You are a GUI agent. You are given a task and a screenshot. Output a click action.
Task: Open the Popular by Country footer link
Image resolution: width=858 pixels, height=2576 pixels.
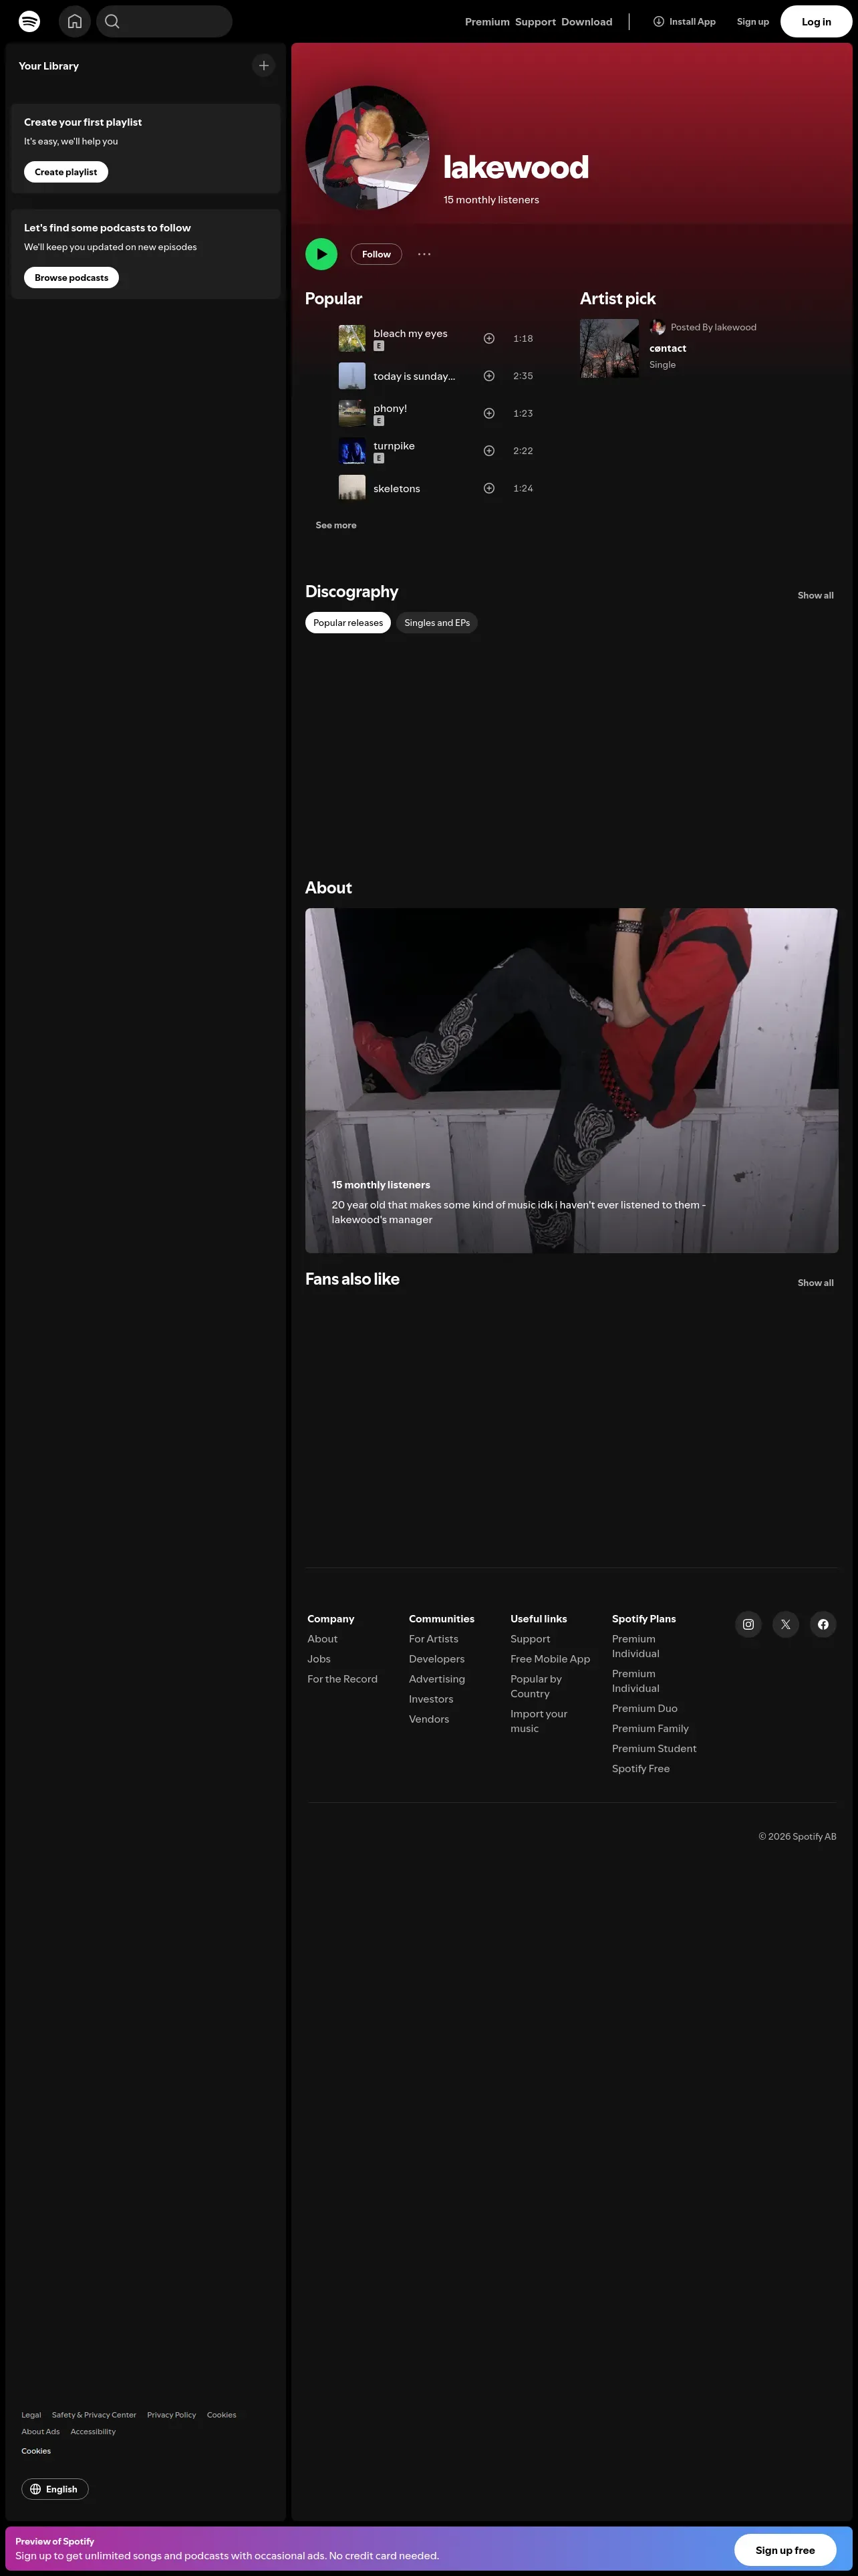537,1686
